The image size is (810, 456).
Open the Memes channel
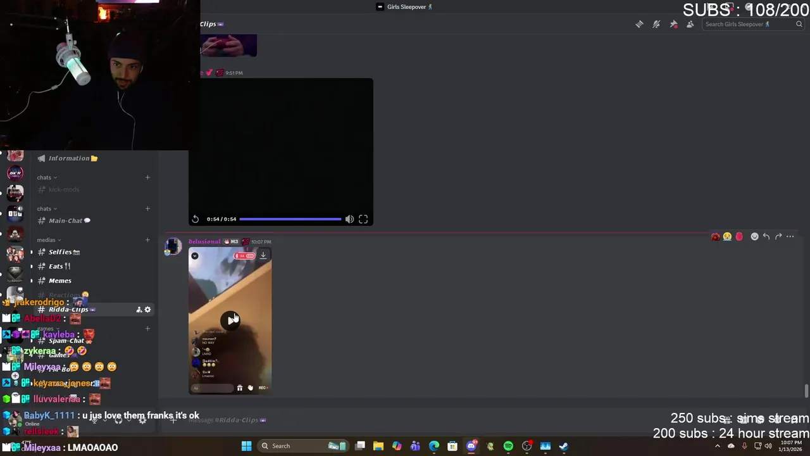point(92,281)
